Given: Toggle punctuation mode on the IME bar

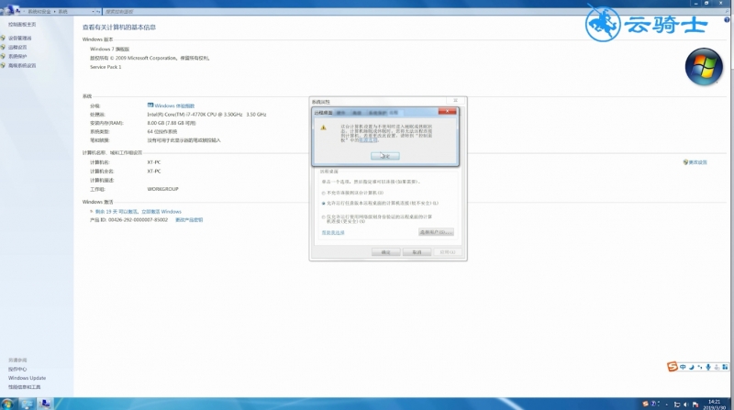Looking at the screenshot, I should (700, 367).
